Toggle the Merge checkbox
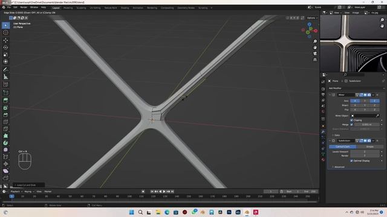 351,125
